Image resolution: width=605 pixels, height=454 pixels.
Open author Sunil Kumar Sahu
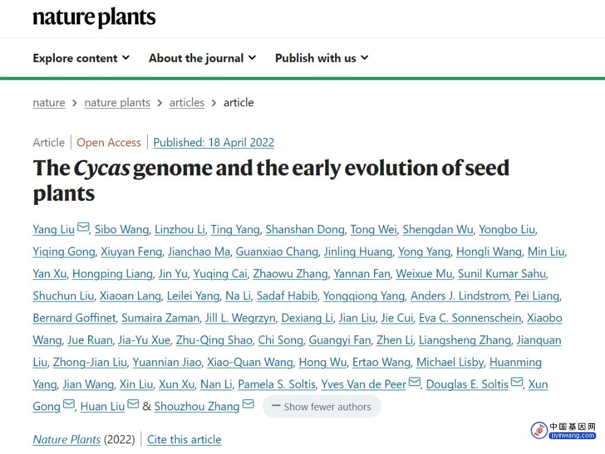[x=502, y=273]
